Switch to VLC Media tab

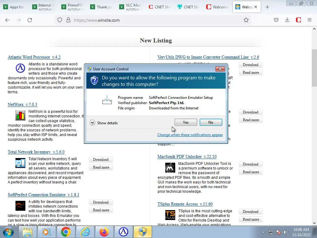(131, 7)
